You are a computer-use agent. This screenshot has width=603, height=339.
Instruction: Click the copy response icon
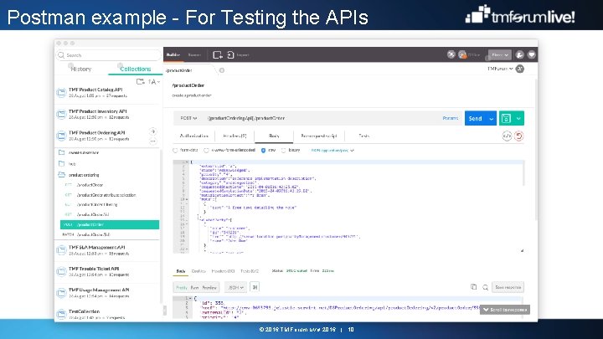click(473, 287)
